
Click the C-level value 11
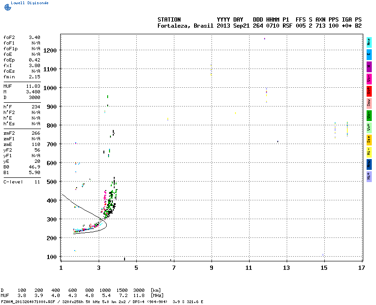point(38,182)
